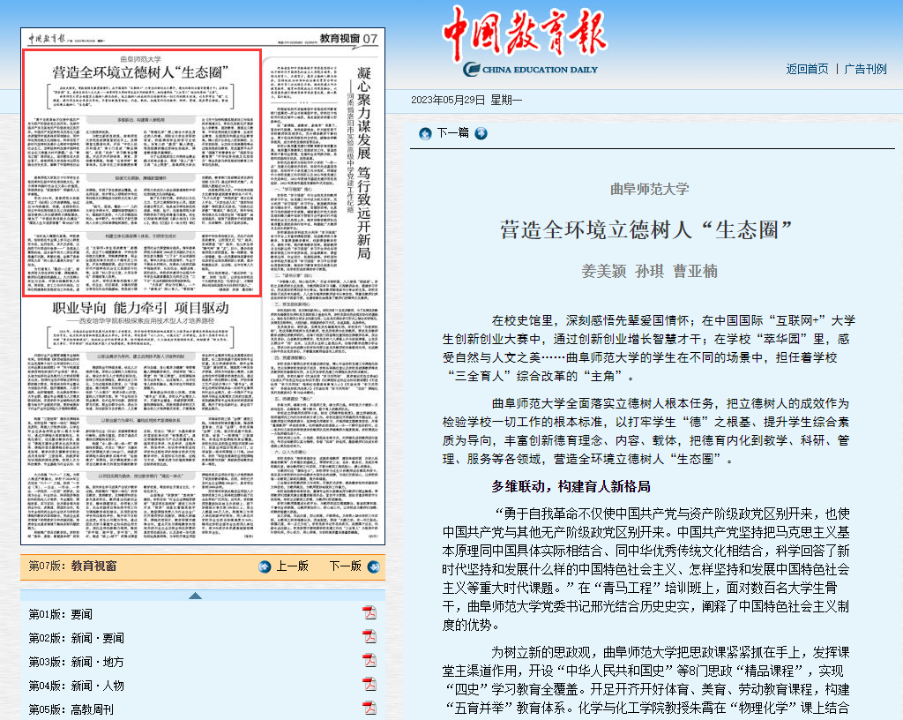This screenshot has width=903, height=720.
Task: Open page 第05版: 高教周刊
Action: click(76, 709)
